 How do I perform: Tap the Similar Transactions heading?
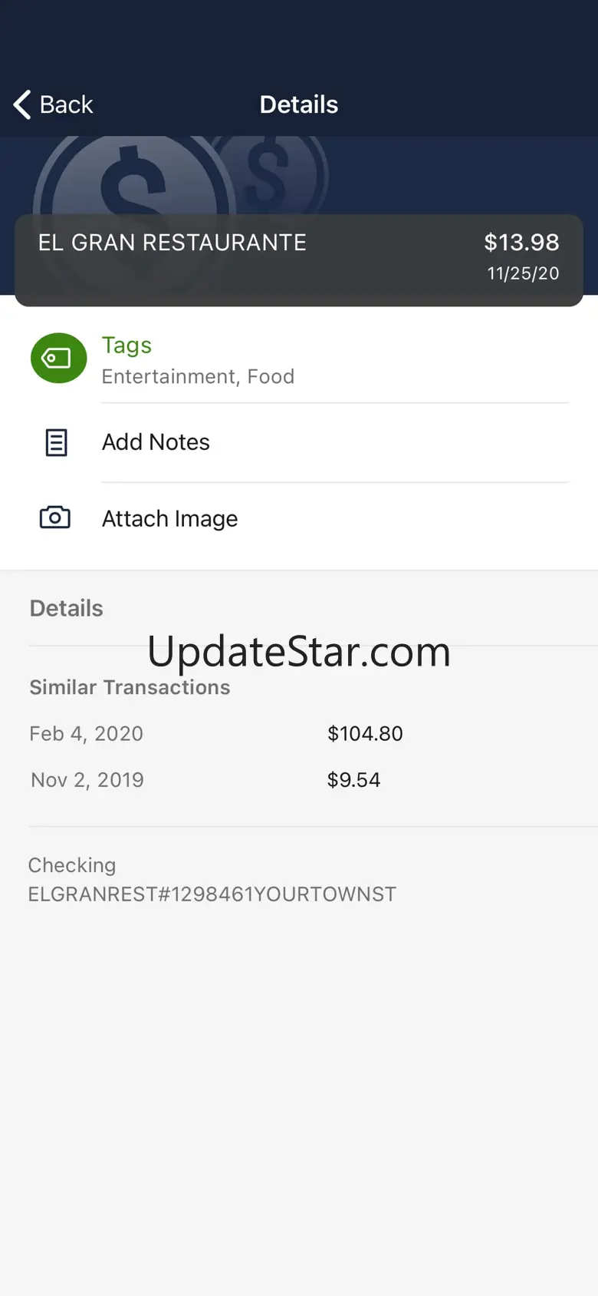[130, 687]
